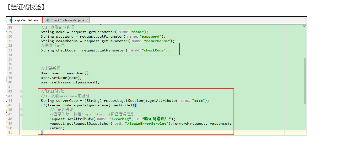
Task: Click the return keyword on line 50
Action: (x=56, y=128)
